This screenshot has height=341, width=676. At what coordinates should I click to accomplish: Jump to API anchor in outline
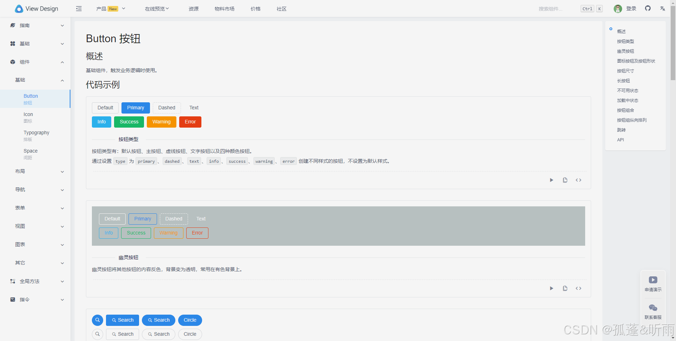coord(620,140)
